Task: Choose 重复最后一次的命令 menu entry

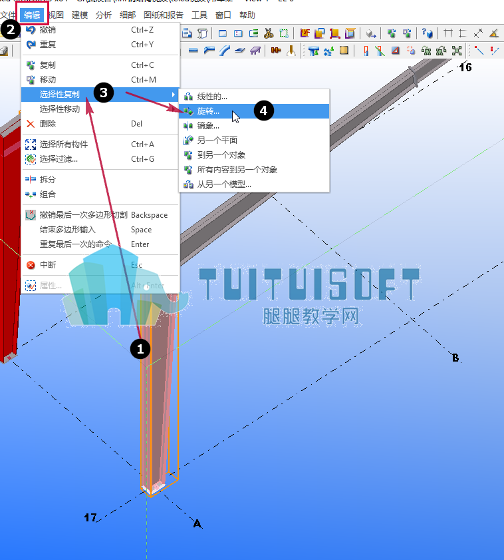Action: (x=100, y=244)
